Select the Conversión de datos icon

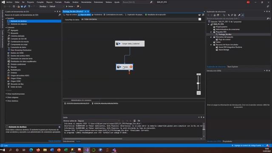click(x=8, y=47)
